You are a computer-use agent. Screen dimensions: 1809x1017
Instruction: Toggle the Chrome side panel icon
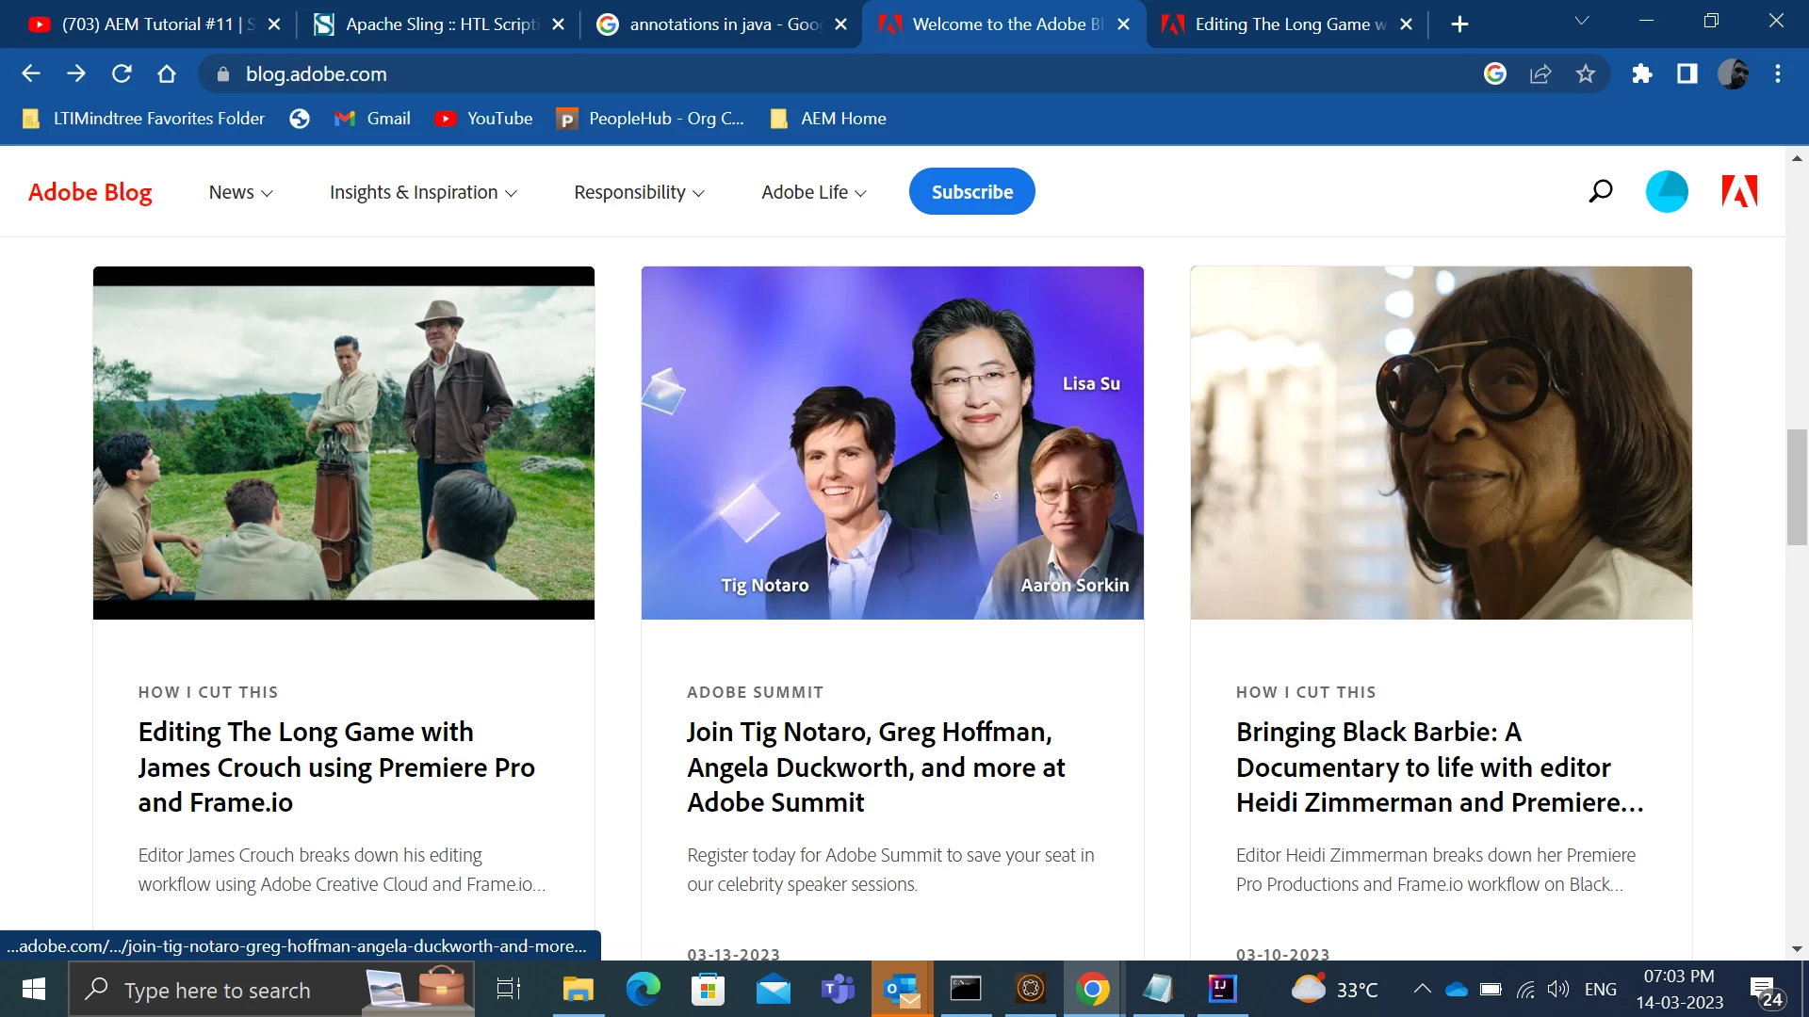[x=1687, y=74]
